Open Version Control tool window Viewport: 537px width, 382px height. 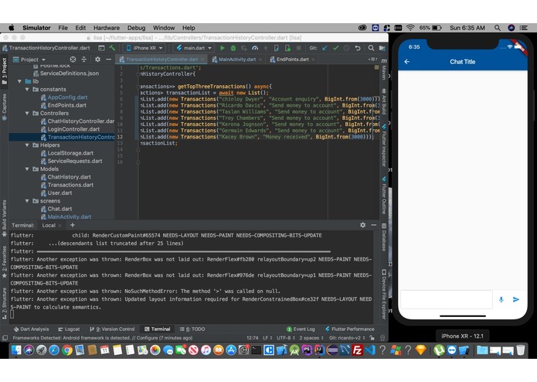coord(112,329)
